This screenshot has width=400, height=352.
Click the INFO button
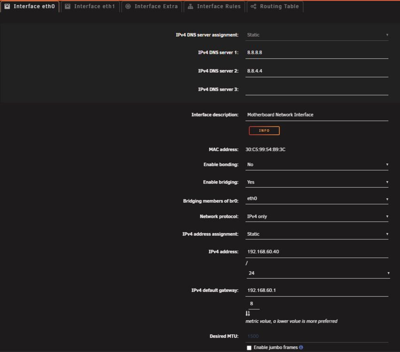264,130
